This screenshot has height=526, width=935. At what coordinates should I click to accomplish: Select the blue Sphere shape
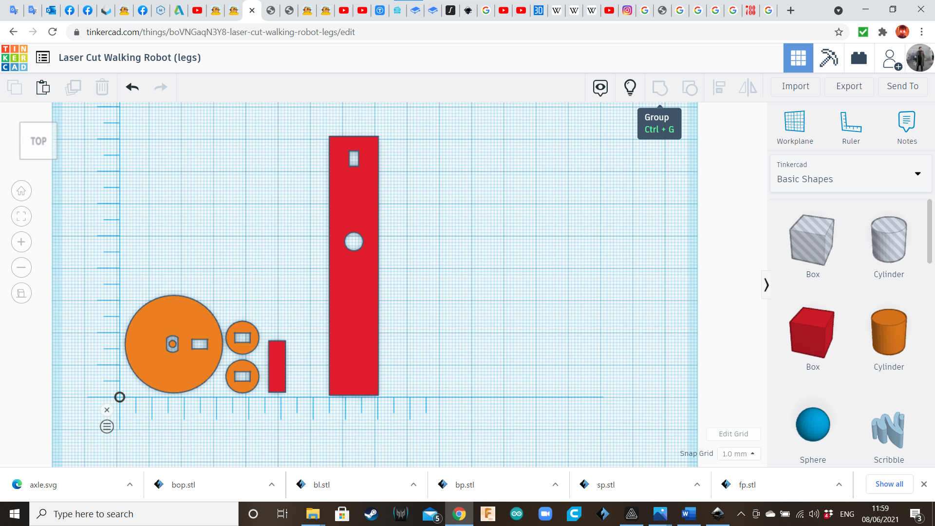[x=812, y=425]
